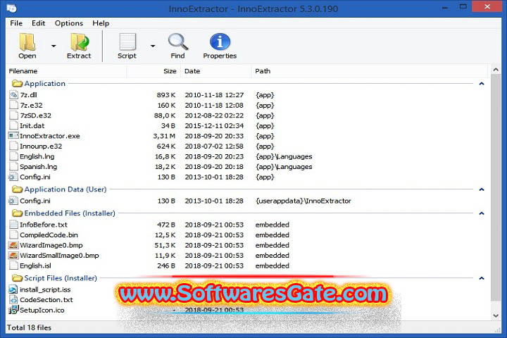Open the Edit menu
Image resolution: width=507 pixels, height=338 pixels.
point(38,23)
